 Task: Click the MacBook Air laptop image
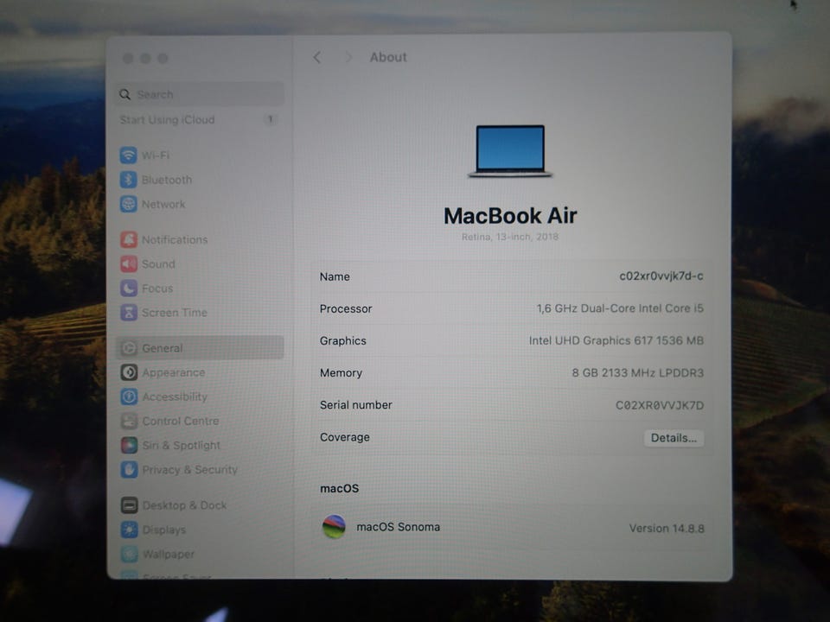(x=510, y=151)
